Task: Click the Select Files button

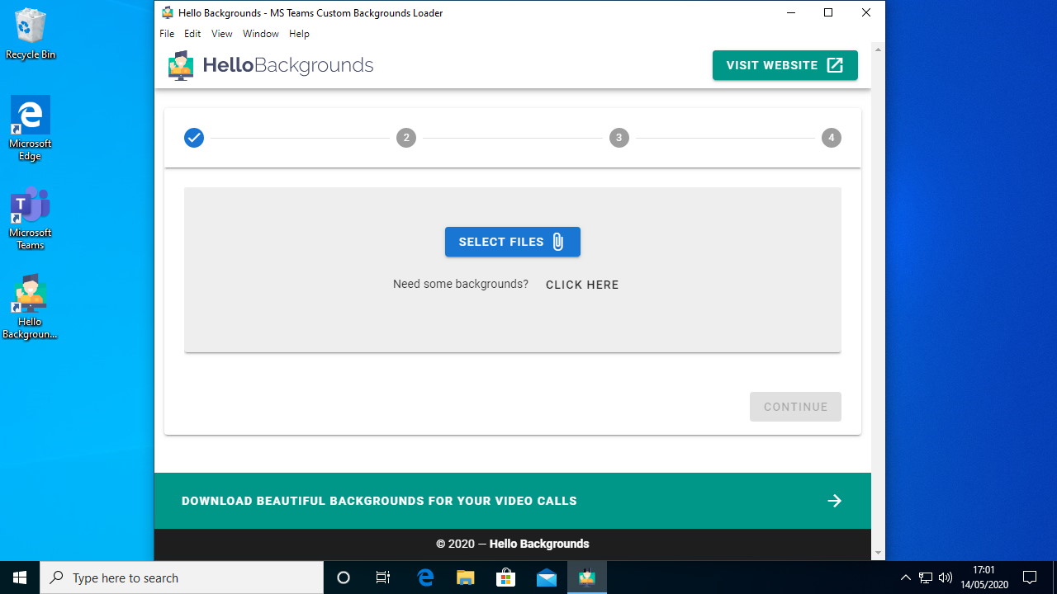Action: [513, 242]
